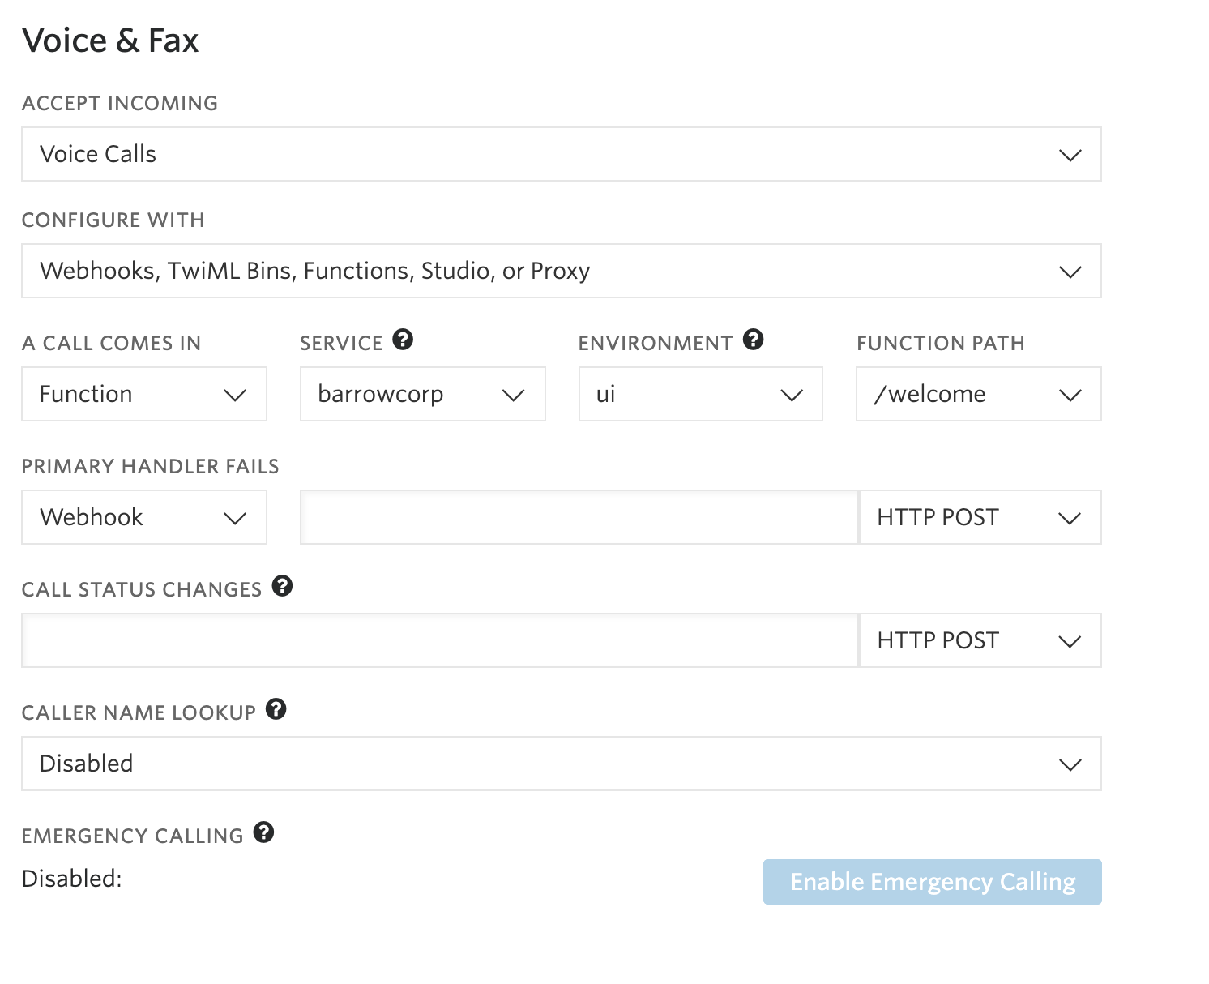
Task: Focus the Call Status Changes URL field
Action: [x=440, y=640]
